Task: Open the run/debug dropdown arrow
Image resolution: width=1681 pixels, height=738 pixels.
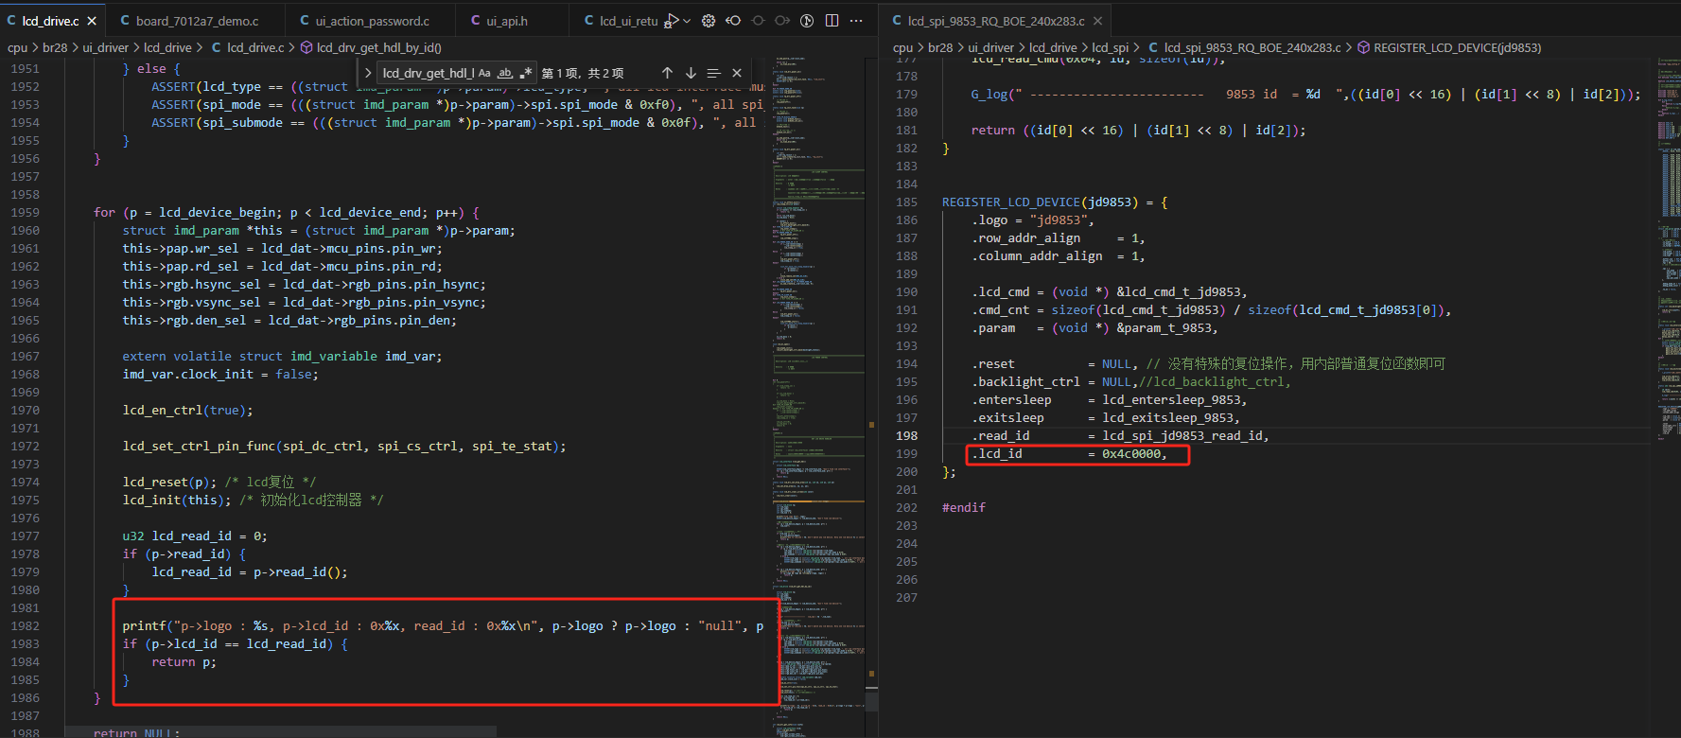Action: 687,21
